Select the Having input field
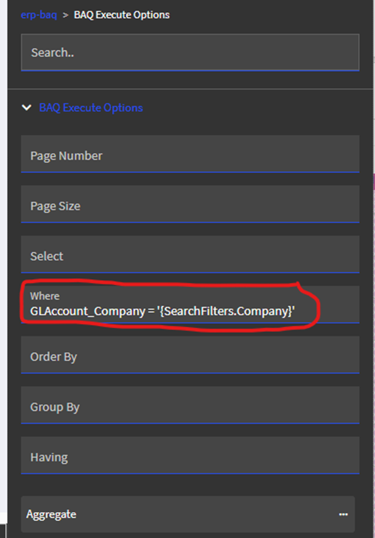Screen dimensions: 375x538 pyautogui.click(x=190, y=457)
